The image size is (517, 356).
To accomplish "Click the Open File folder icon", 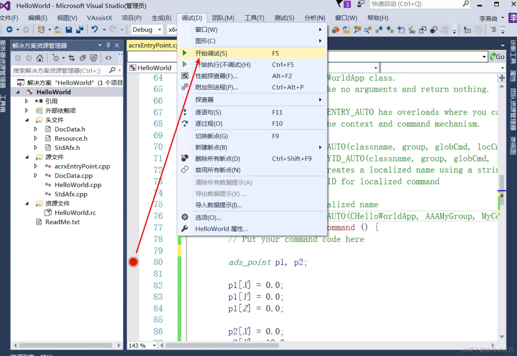I will point(58,30).
